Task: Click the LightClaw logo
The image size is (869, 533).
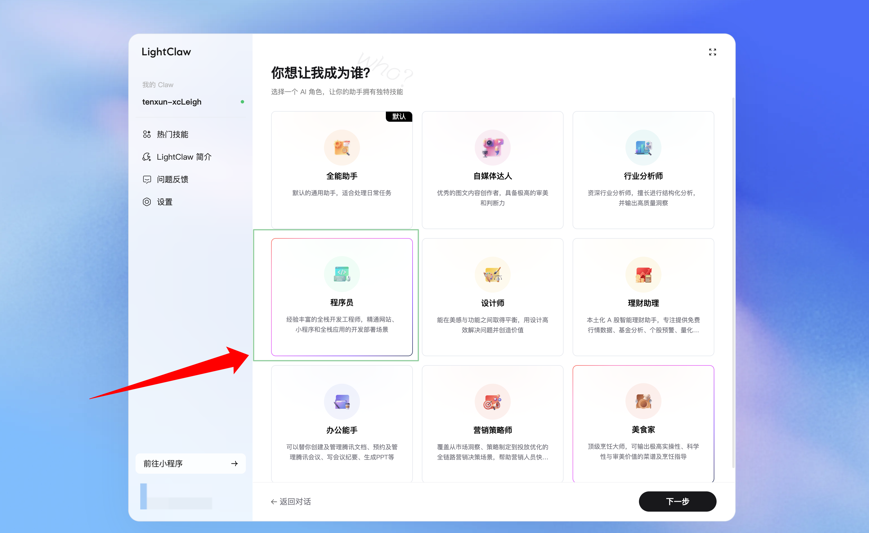Action: click(166, 52)
